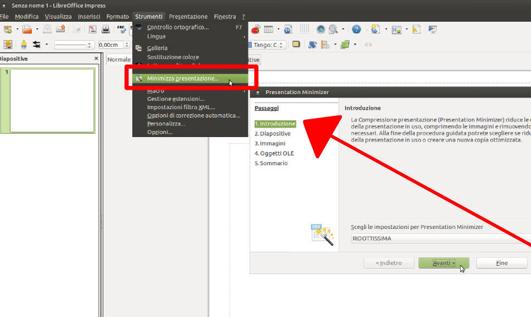Open the Line style combo box
This screenshot has width=531, height=317.
tap(74, 45)
